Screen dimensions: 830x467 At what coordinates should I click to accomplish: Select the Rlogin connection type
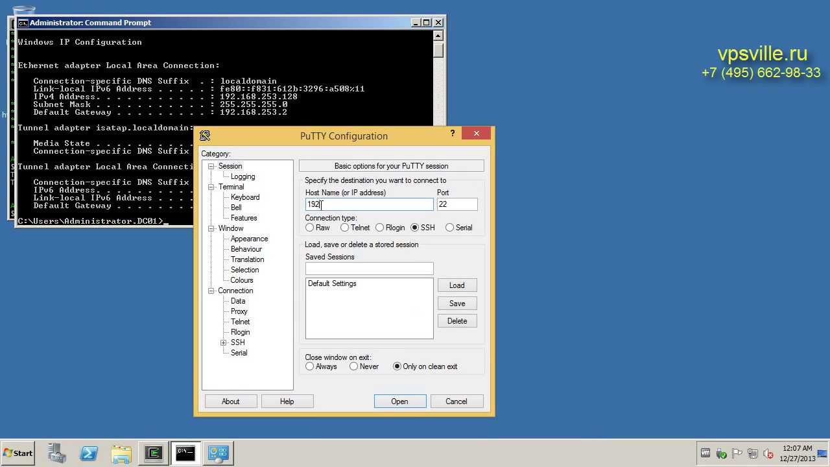(380, 228)
